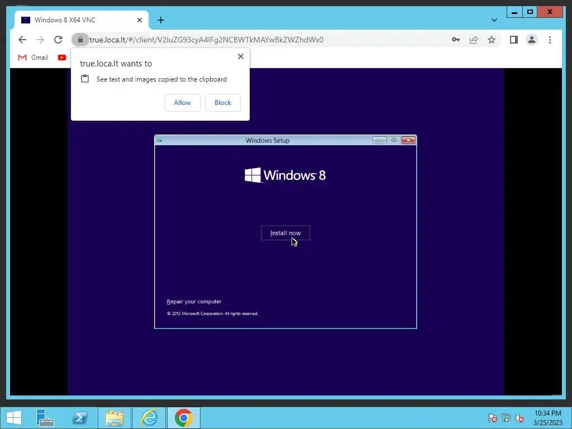Open File Explorer from the taskbar
The image size is (572, 429).
tap(114, 418)
